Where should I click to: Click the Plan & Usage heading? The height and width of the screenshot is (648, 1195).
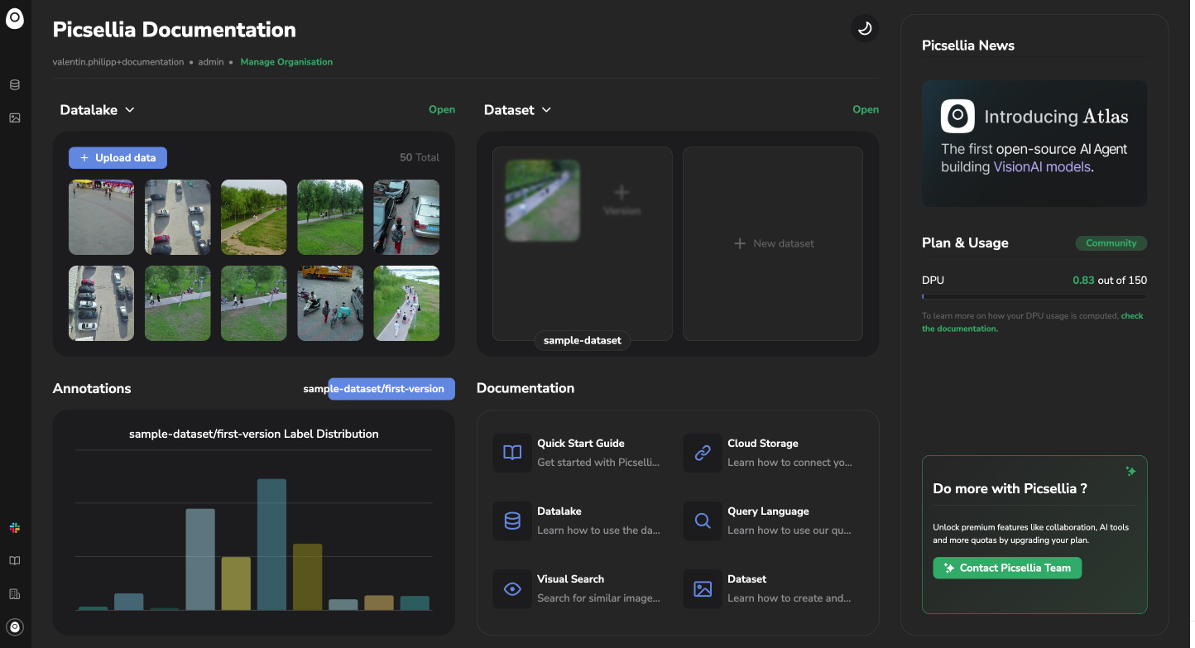pos(965,243)
